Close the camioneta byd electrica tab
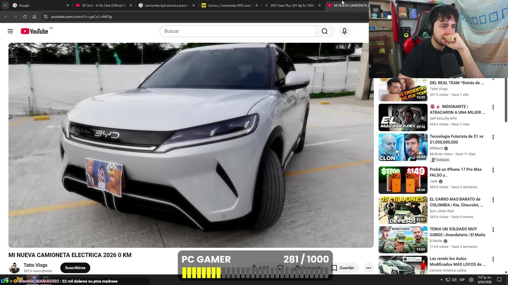This screenshot has height=285, width=508. 194,6
